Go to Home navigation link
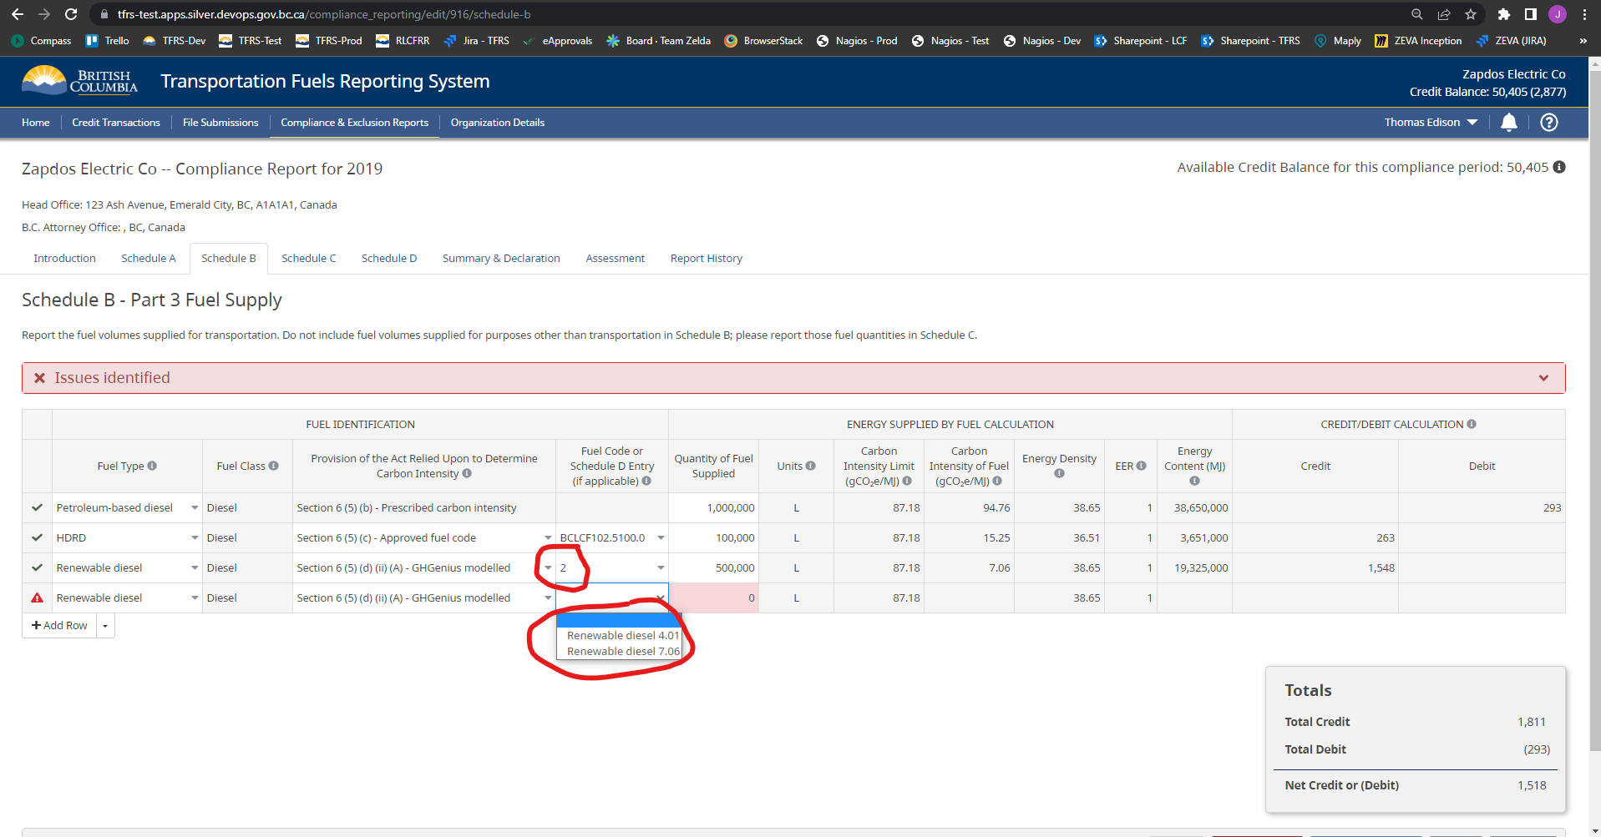Image resolution: width=1601 pixels, height=837 pixels. (36, 123)
